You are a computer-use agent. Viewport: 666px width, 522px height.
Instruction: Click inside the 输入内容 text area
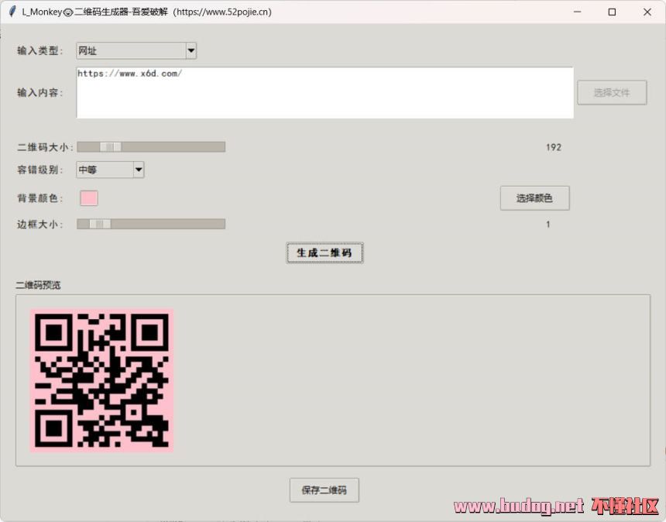325,93
